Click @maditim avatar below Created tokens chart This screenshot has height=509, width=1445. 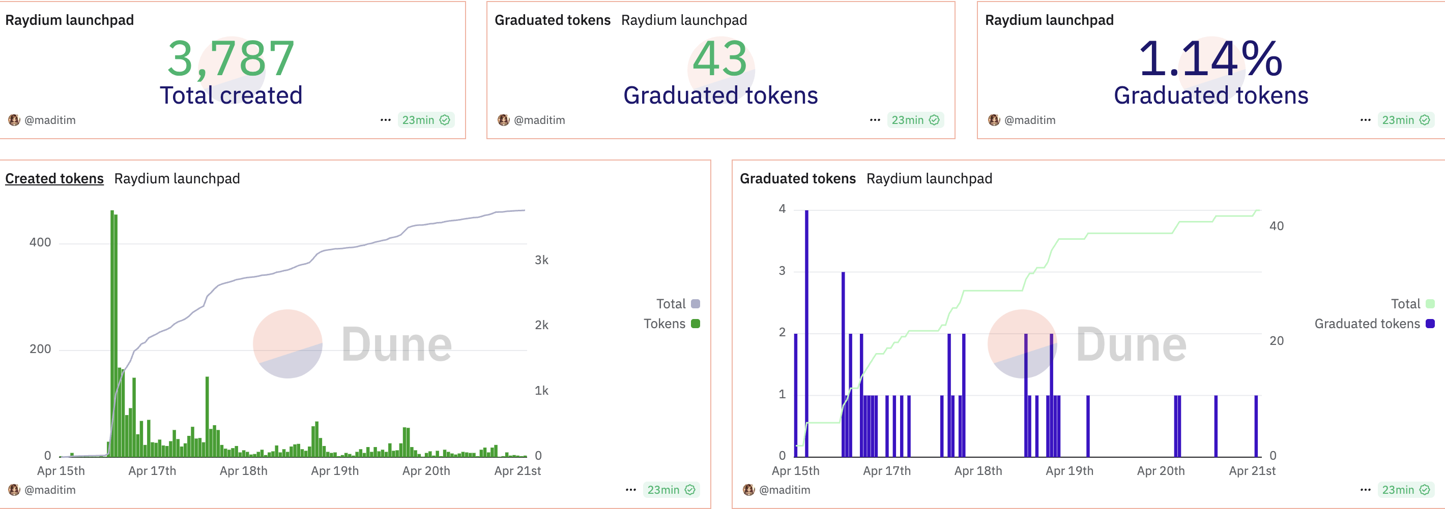coord(14,490)
